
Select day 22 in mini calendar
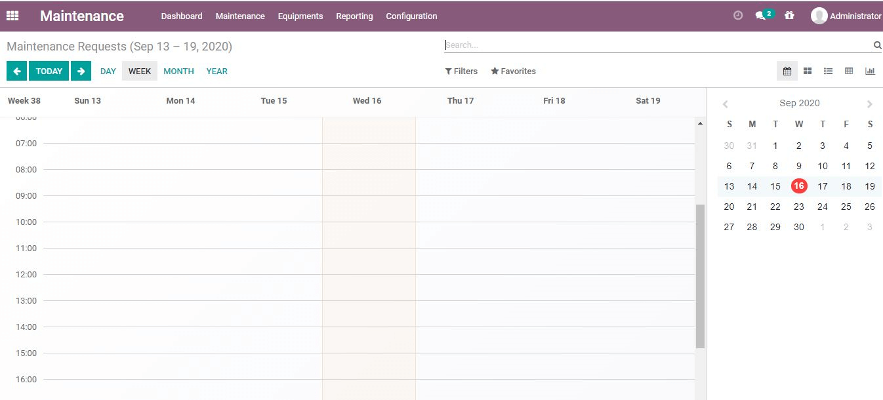click(x=775, y=207)
